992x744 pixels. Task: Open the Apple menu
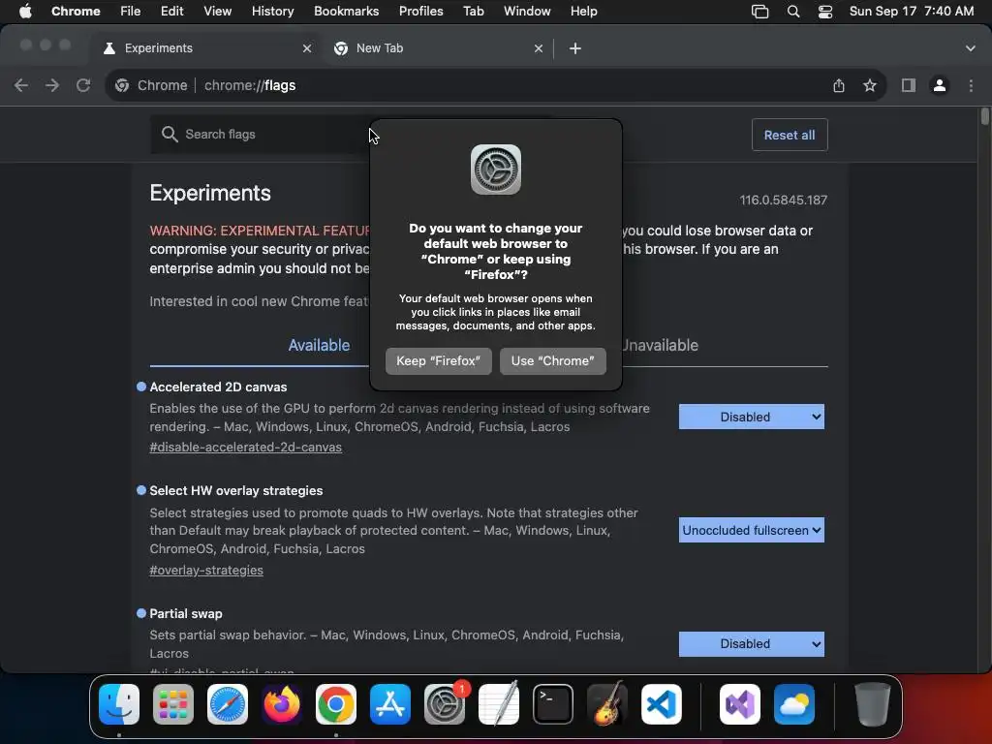click(25, 12)
